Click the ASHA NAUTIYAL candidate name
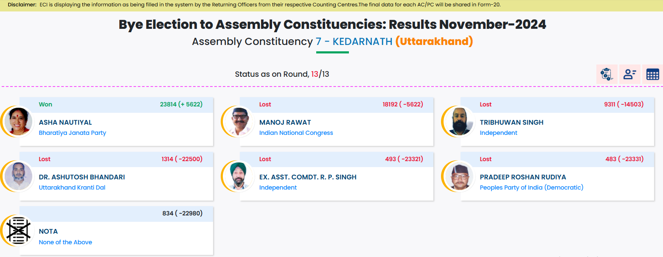This screenshot has width=663, height=257. [65, 122]
